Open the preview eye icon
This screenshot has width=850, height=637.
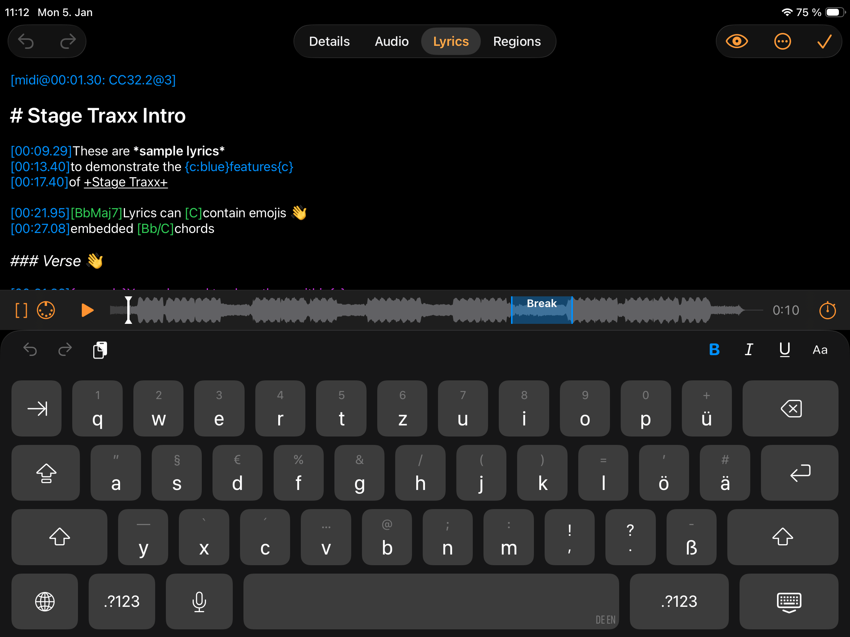point(736,41)
